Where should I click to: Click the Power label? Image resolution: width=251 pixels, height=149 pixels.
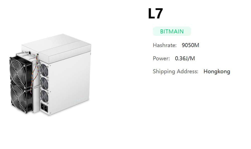[x=161, y=58]
